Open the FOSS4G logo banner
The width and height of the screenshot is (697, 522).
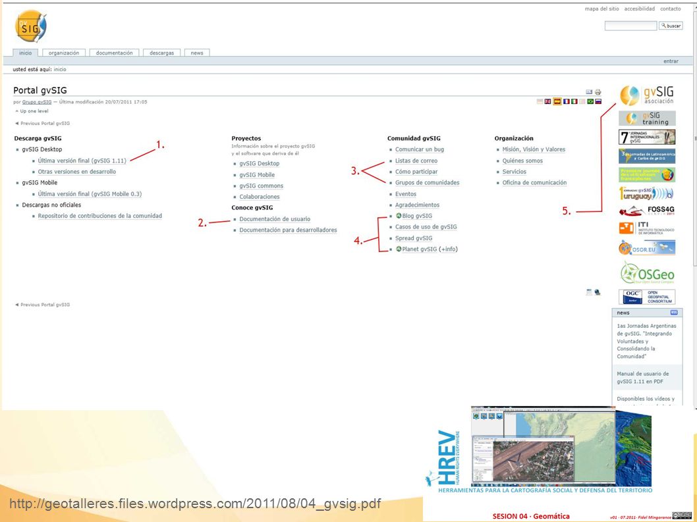click(647, 211)
